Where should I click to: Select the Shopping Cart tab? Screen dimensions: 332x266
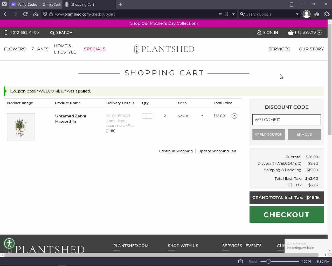89,4
